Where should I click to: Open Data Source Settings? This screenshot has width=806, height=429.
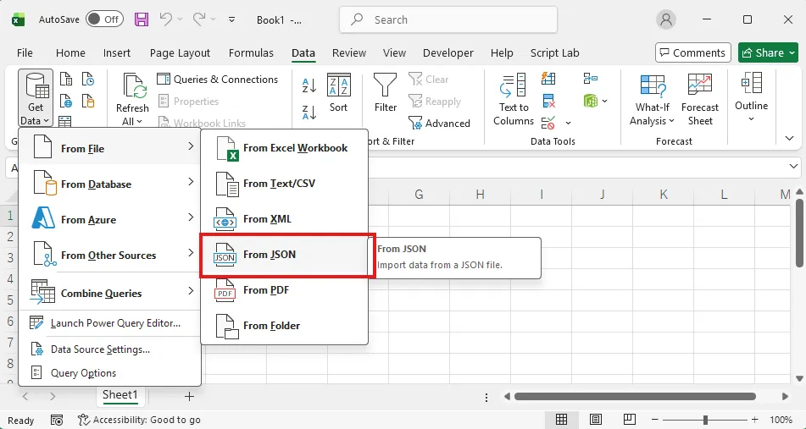(109, 349)
